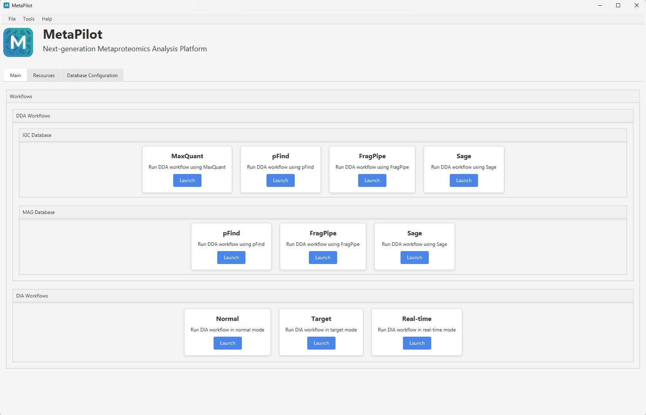Launch the Target DIA workflow
646x415 pixels.
(x=321, y=343)
